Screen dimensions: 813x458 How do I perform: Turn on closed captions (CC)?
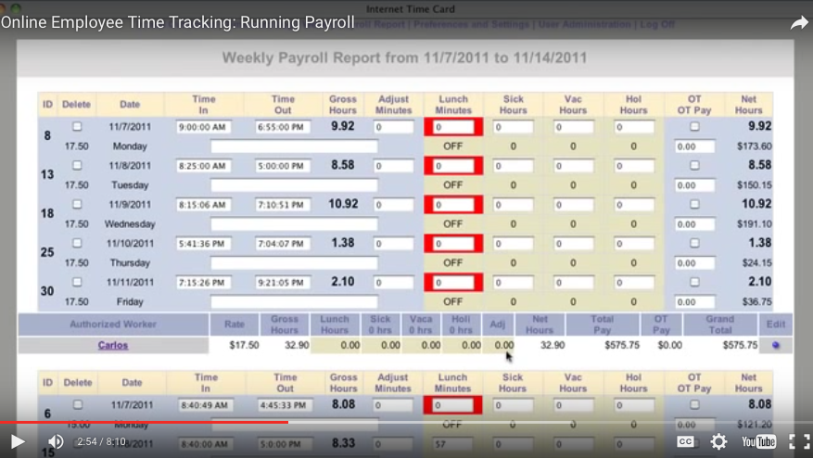tap(686, 442)
